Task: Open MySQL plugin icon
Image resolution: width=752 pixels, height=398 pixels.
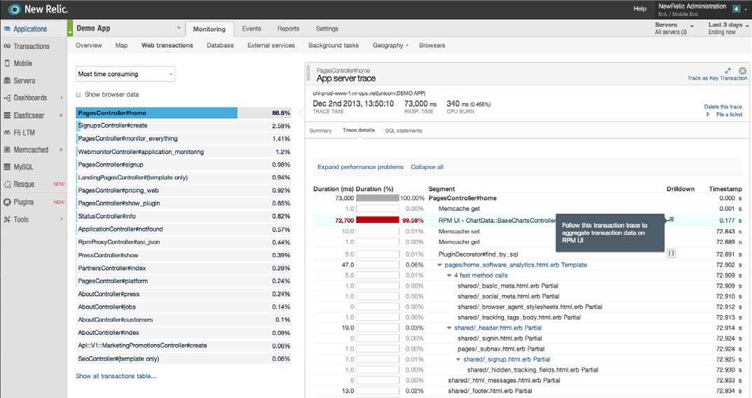Action: pos(7,167)
